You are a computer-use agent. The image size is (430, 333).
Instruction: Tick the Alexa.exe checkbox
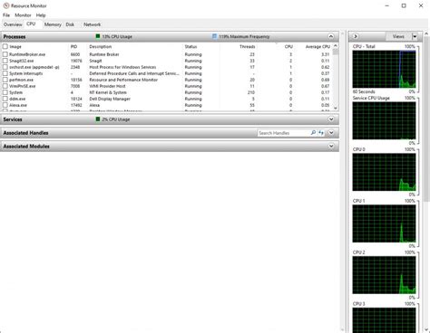click(x=5, y=105)
